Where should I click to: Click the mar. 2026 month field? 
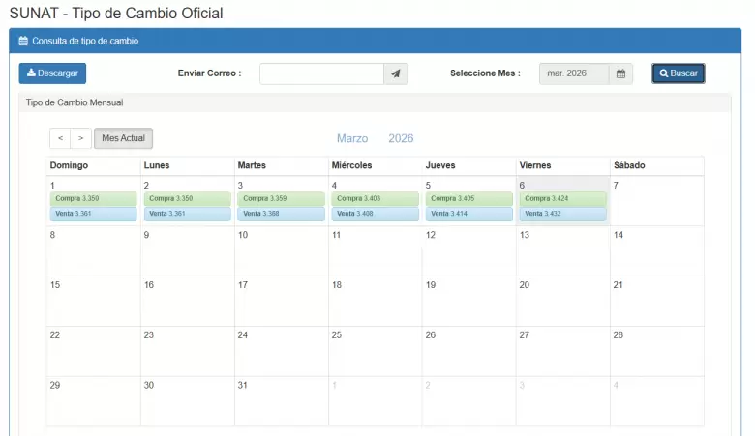point(574,73)
